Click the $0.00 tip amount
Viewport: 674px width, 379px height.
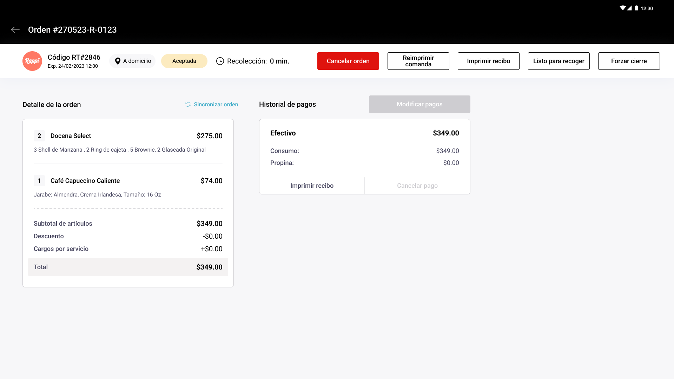pyautogui.click(x=451, y=163)
